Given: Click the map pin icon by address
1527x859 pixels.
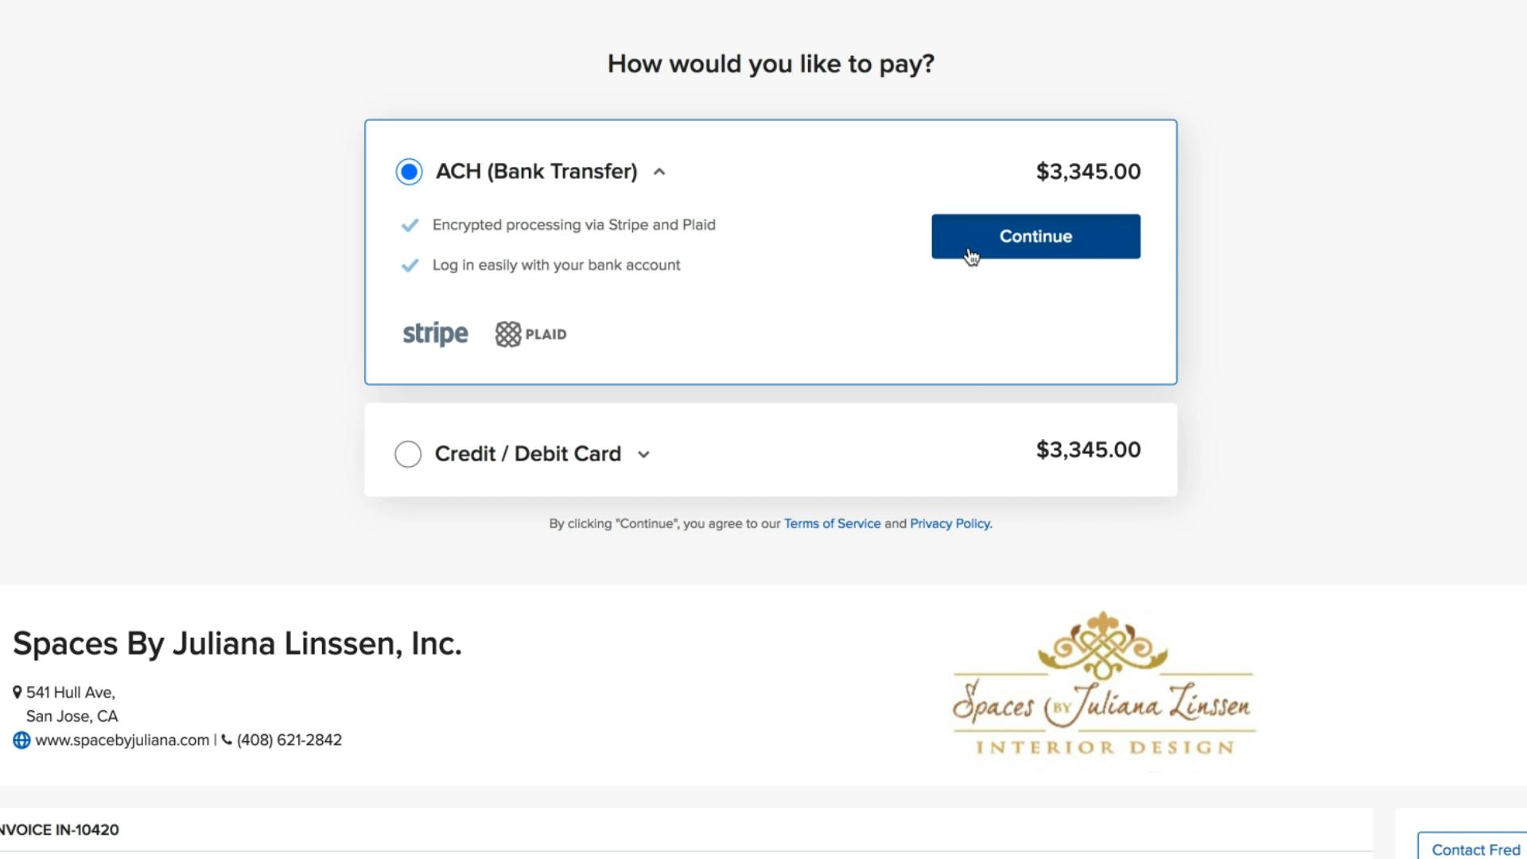Looking at the screenshot, I should point(17,693).
